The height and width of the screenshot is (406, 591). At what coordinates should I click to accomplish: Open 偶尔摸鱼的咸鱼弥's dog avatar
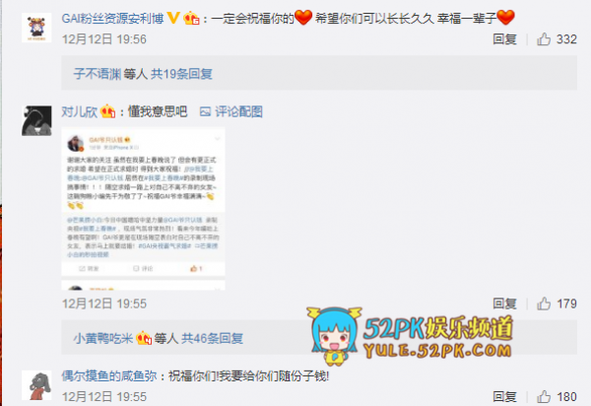36,385
